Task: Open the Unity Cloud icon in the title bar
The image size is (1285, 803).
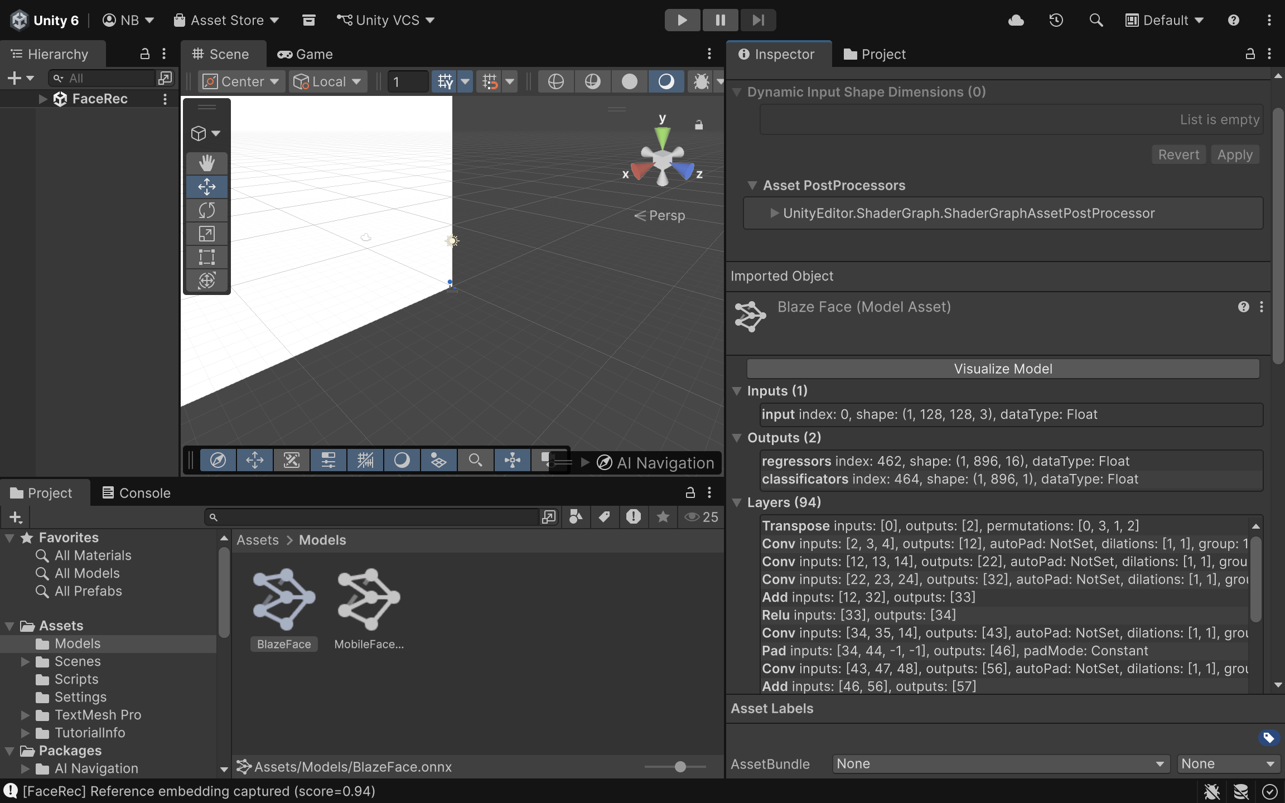Action: pos(1016,20)
